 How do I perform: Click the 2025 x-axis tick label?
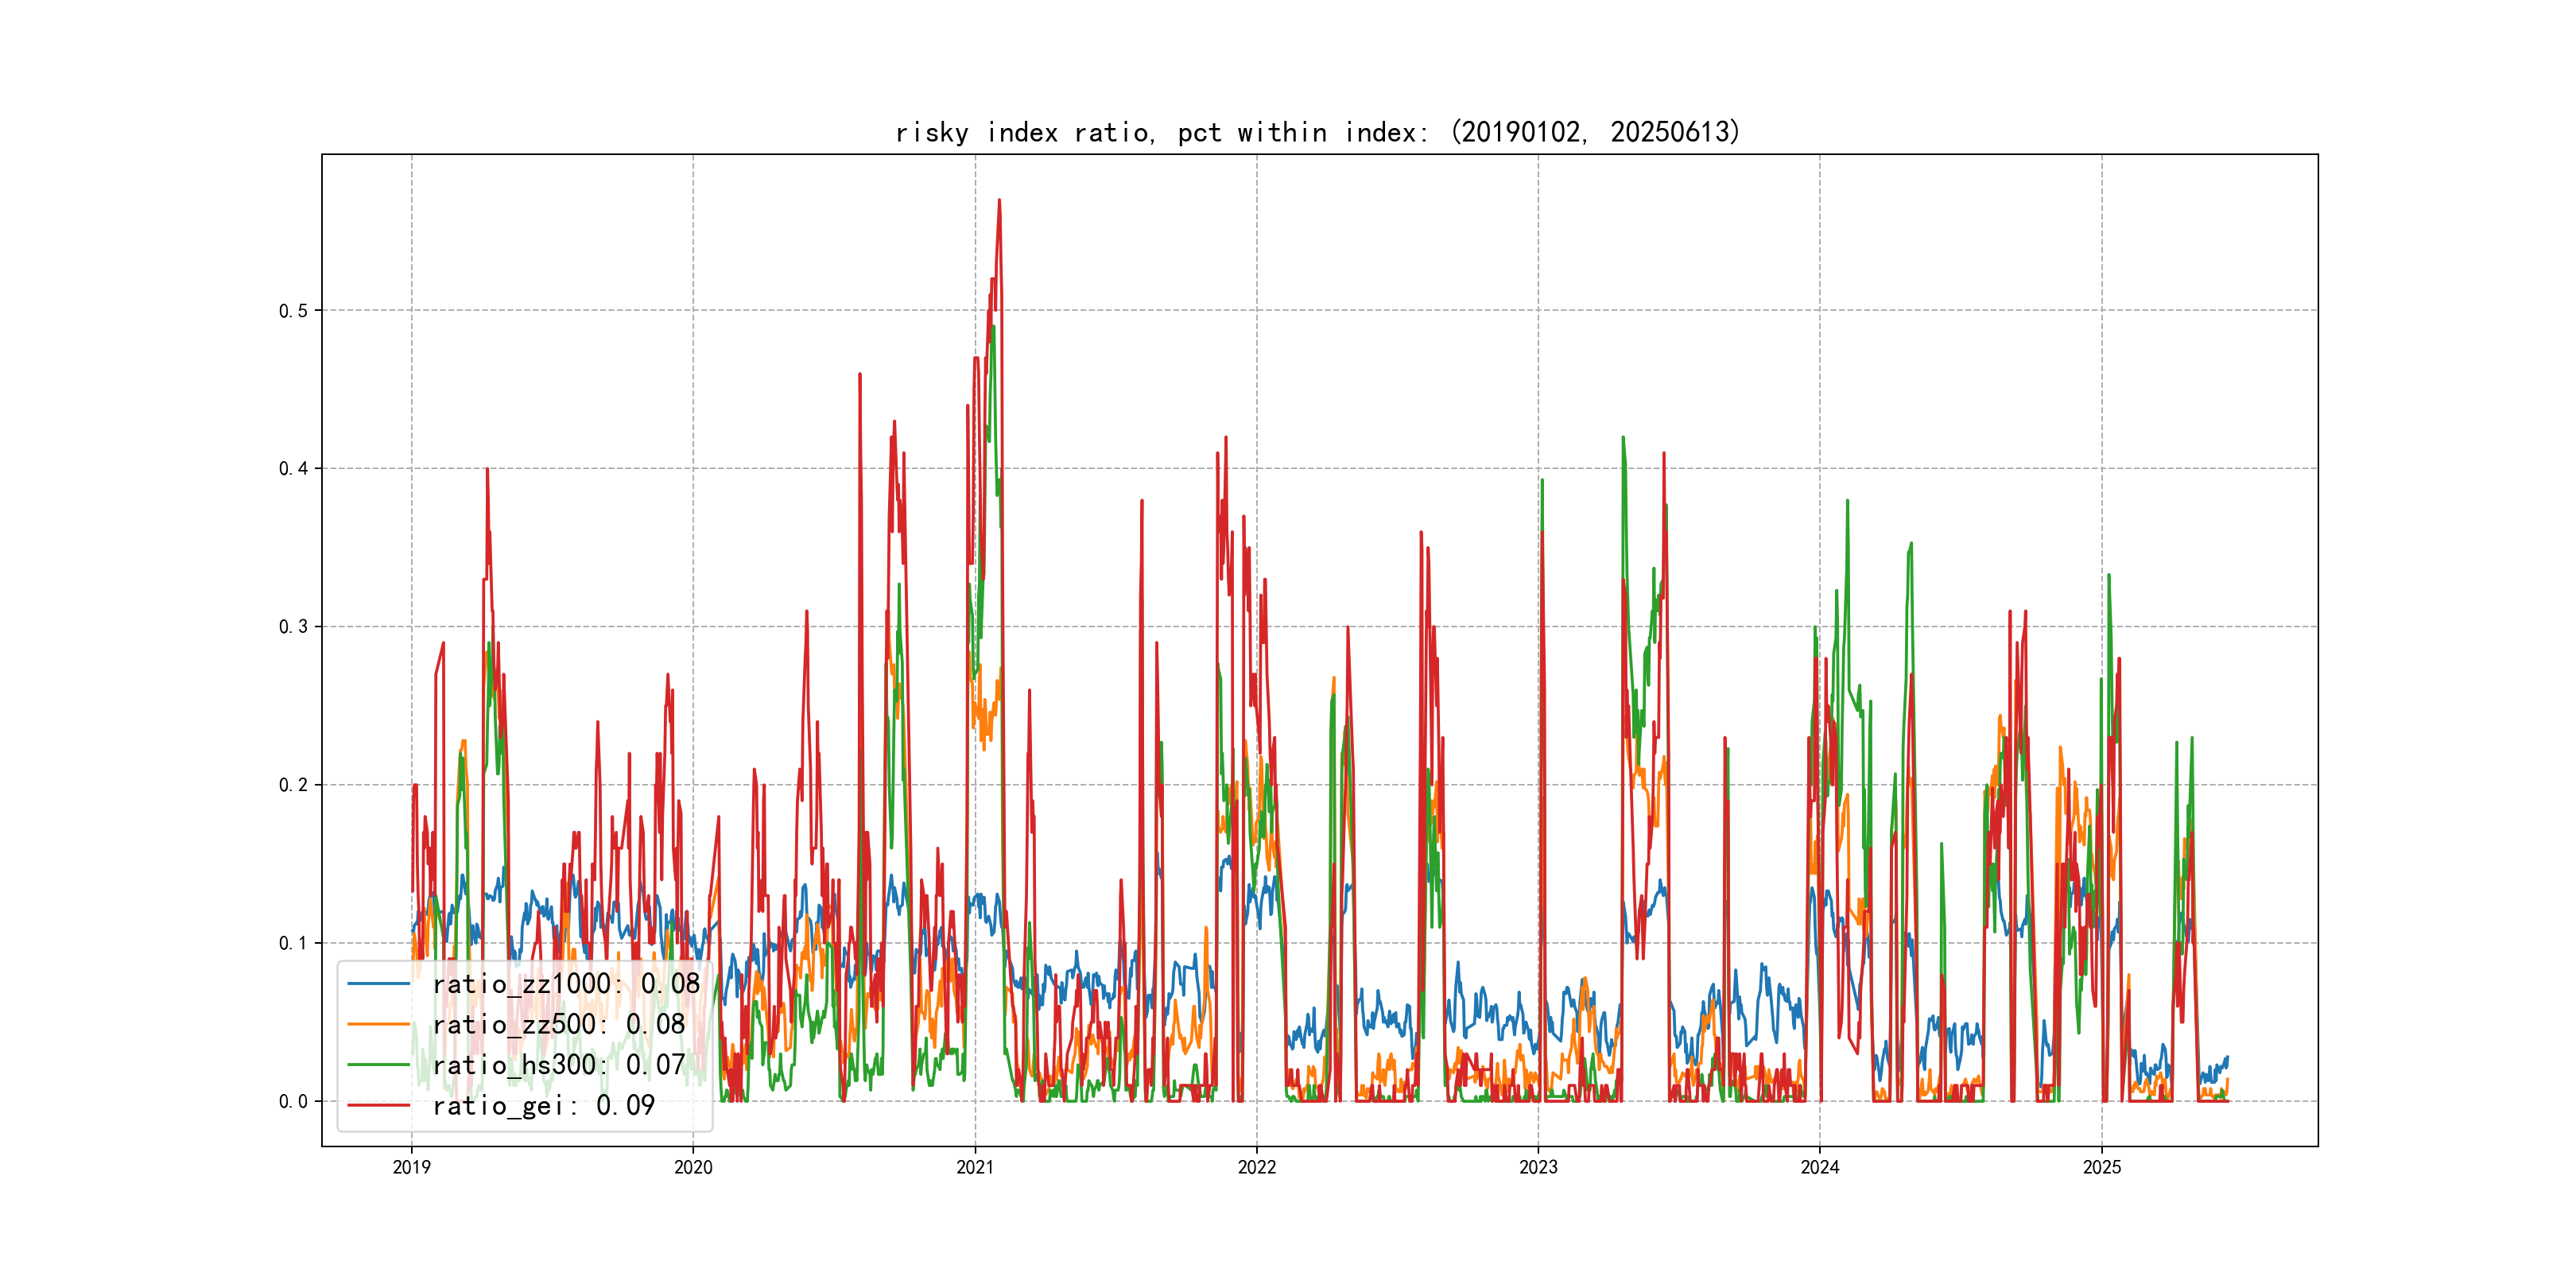coord(2102,1167)
